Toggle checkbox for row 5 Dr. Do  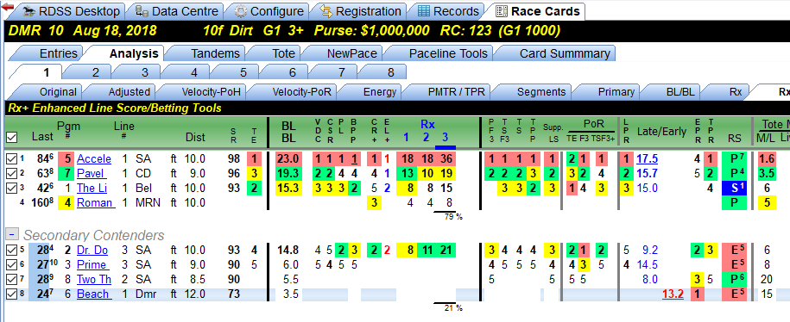click(x=10, y=251)
